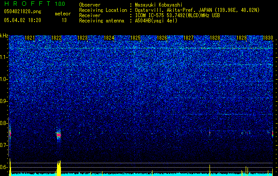The image size is (278, 176).
Task: Click the 0.7 kHz axis label
Action: tap(4, 145)
